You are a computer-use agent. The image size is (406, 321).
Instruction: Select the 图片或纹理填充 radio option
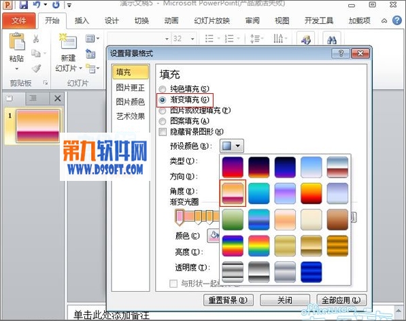[x=163, y=111]
